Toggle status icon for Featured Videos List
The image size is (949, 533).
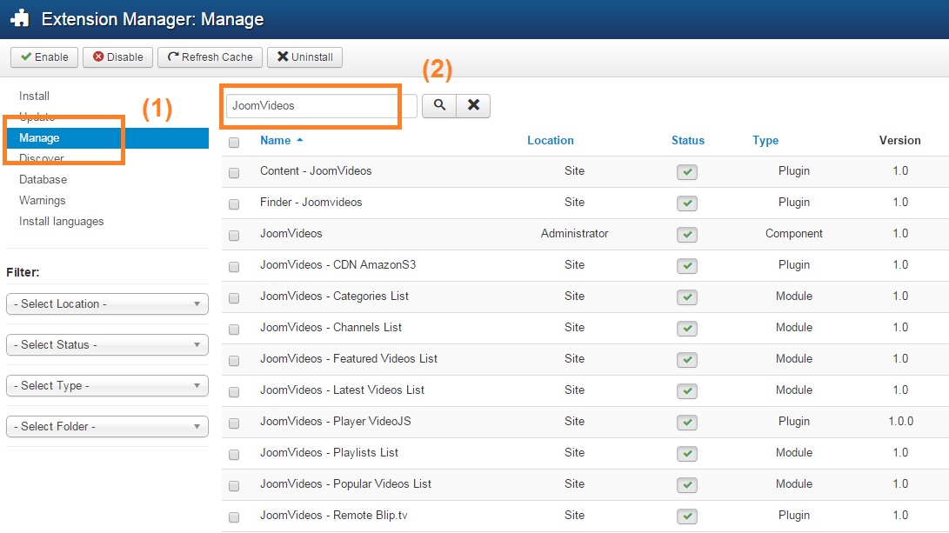(687, 360)
